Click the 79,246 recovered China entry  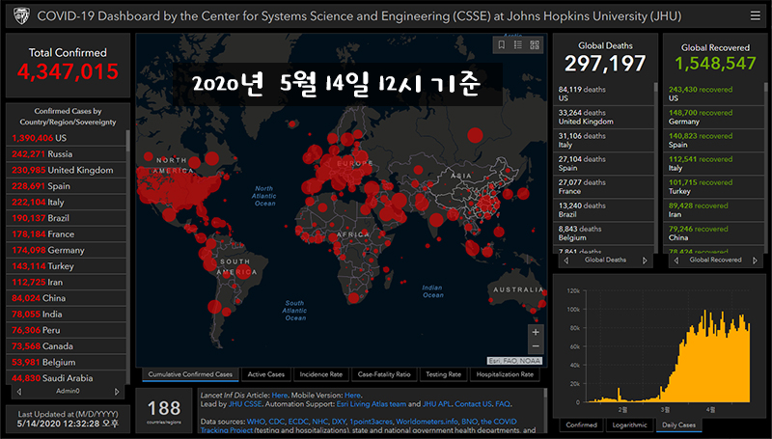coord(714,233)
